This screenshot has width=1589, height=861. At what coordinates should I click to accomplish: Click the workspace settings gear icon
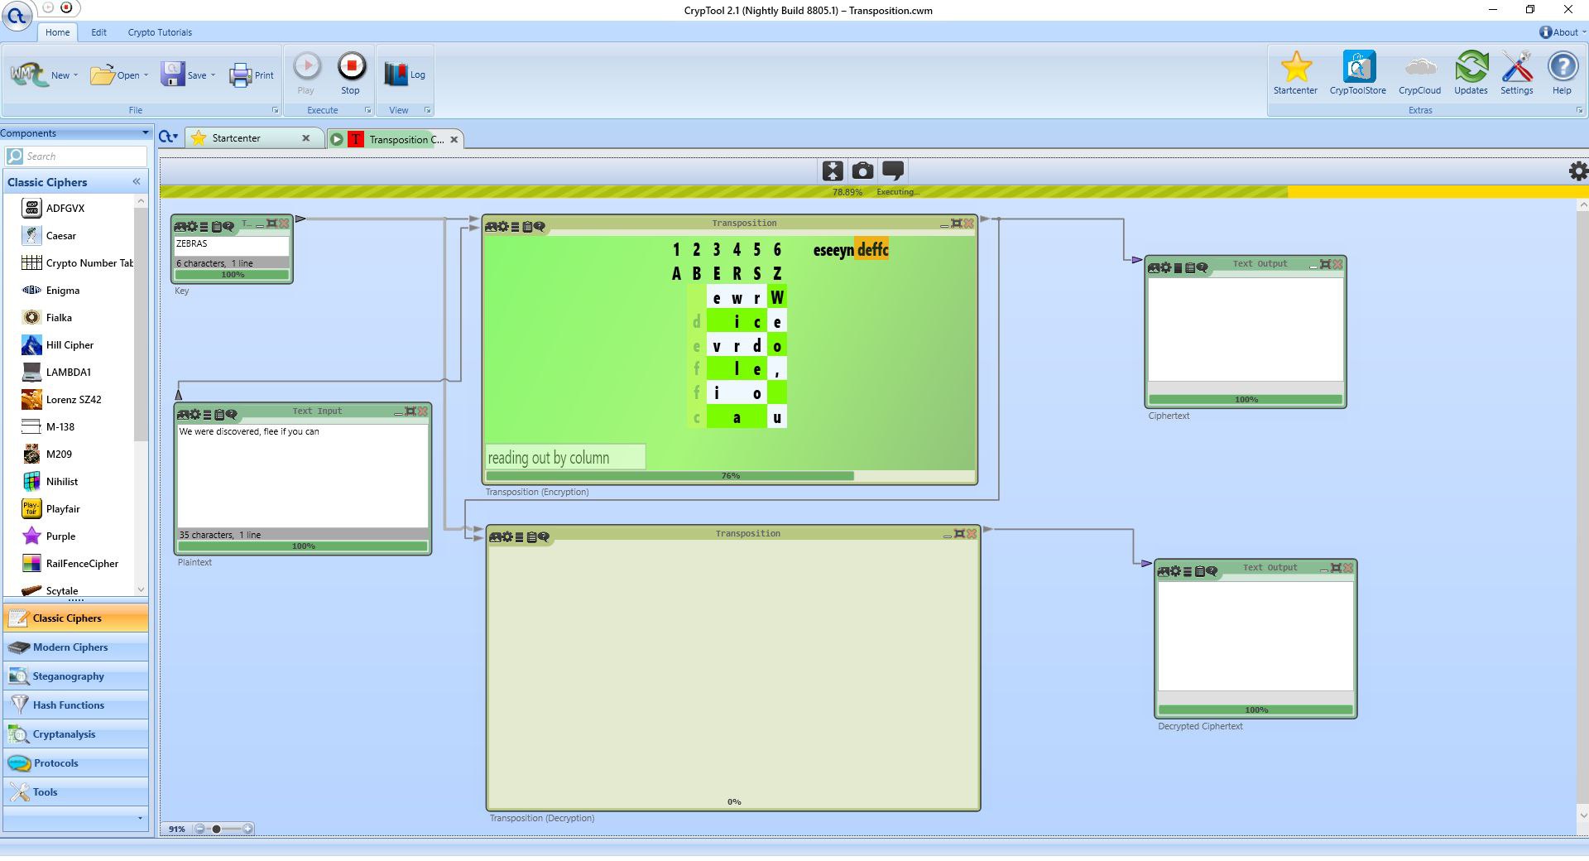[x=1577, y=171]
